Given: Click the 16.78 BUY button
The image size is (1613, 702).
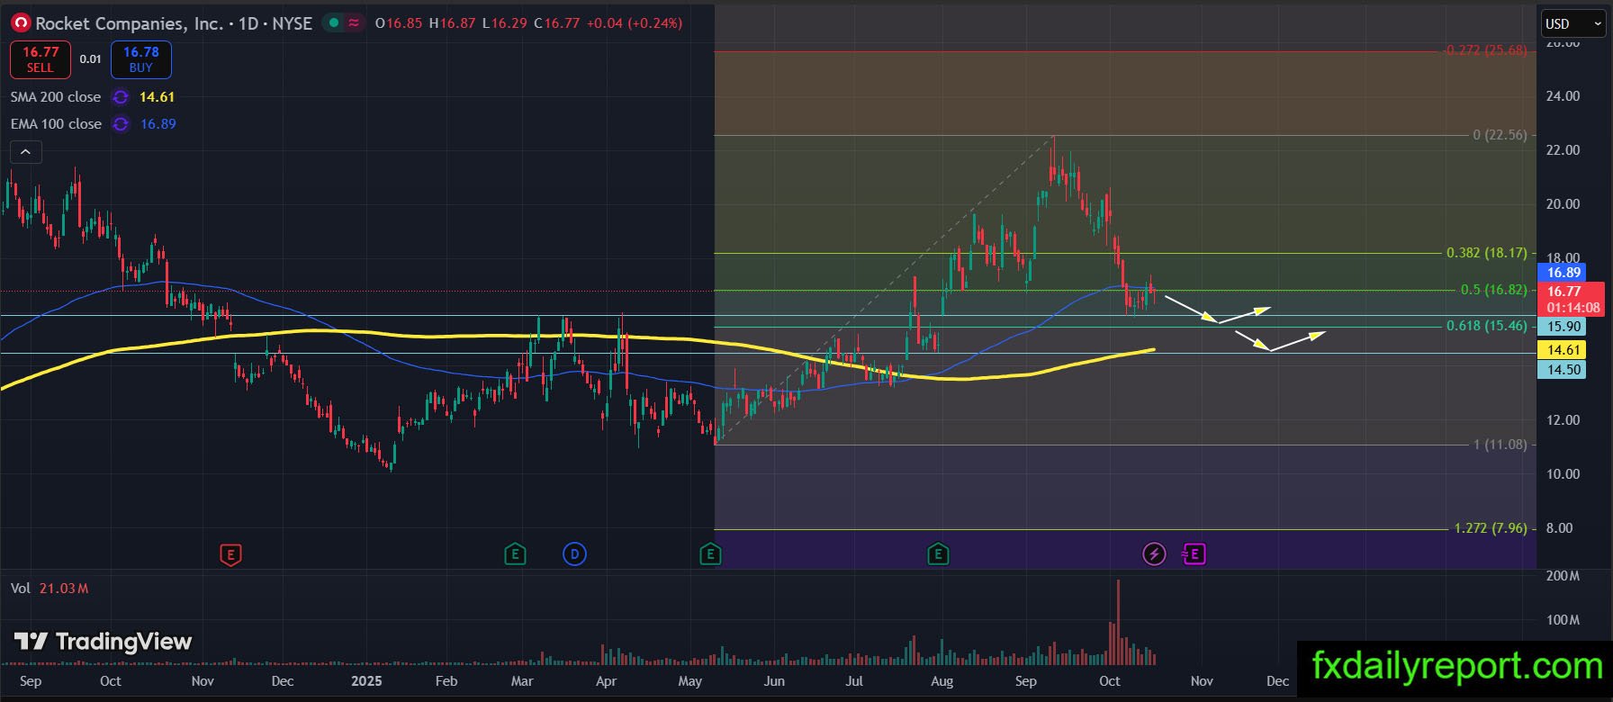Looking at the screenshot, I should coord(141,59).
